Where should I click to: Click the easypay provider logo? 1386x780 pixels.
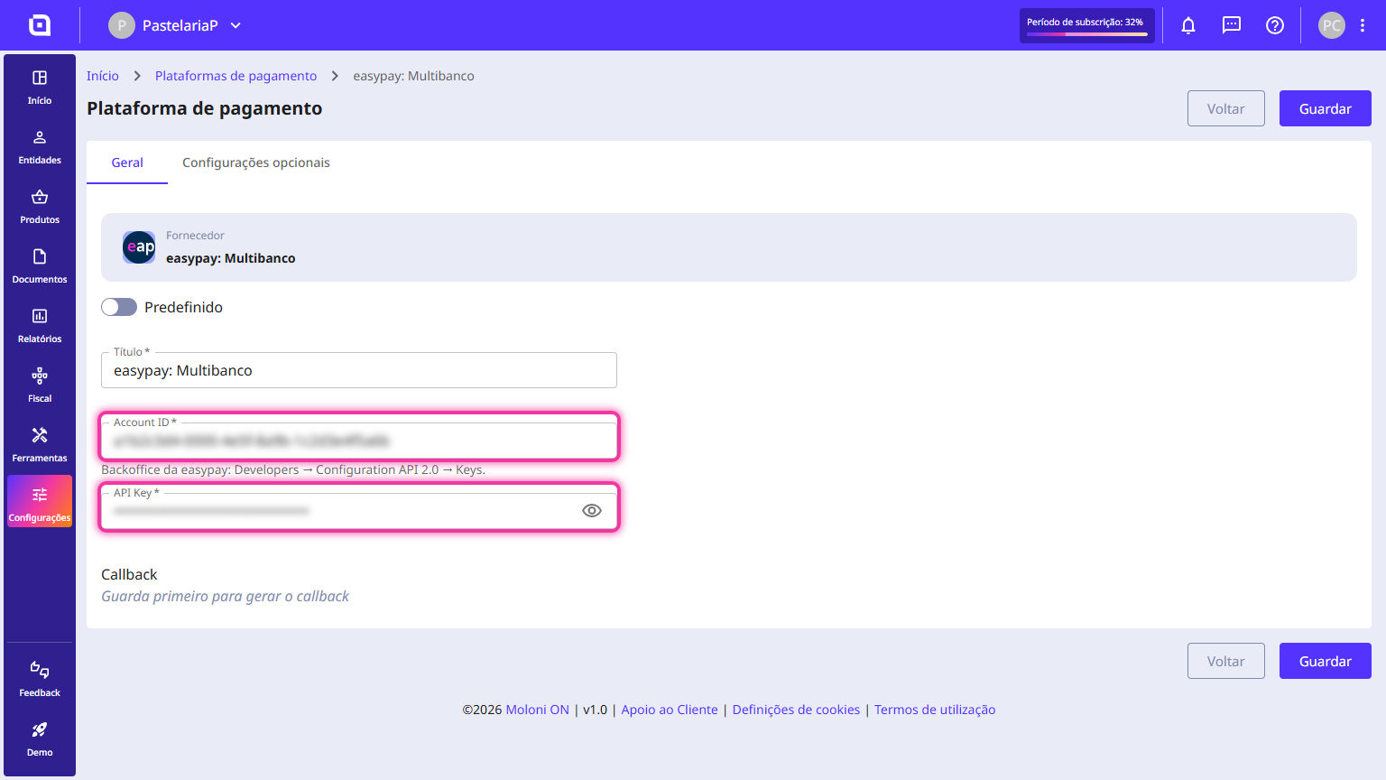(139, 247)
